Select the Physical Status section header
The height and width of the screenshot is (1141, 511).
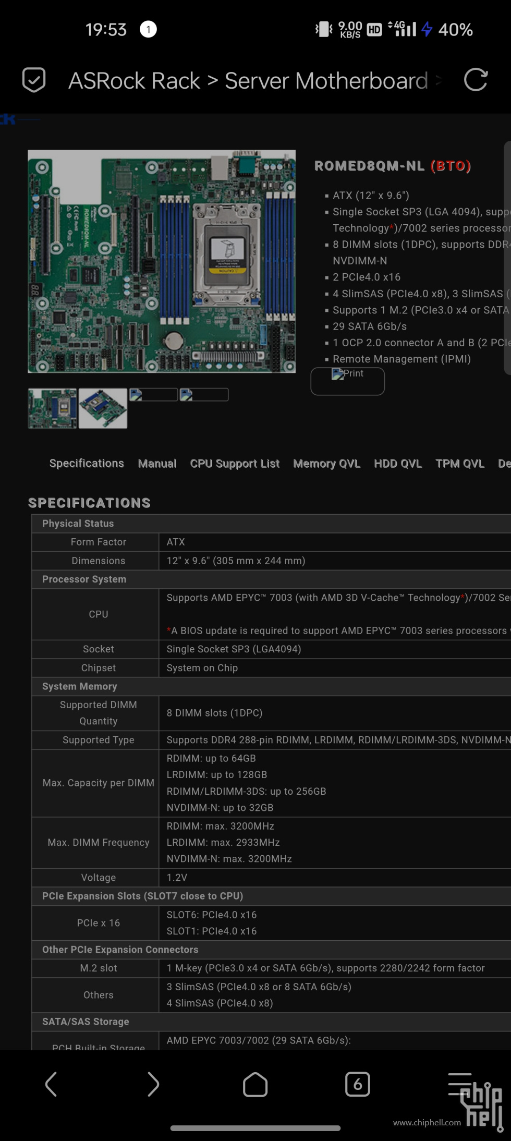(x=271, y=524)
